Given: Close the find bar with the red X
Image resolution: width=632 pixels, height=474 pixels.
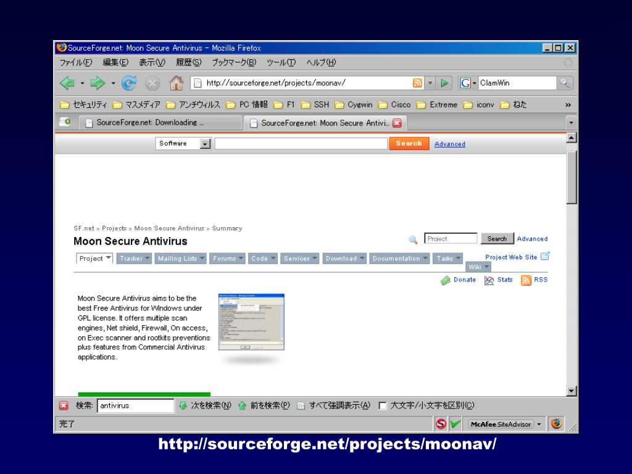Looking at the screenshot, I should (64, 405).
